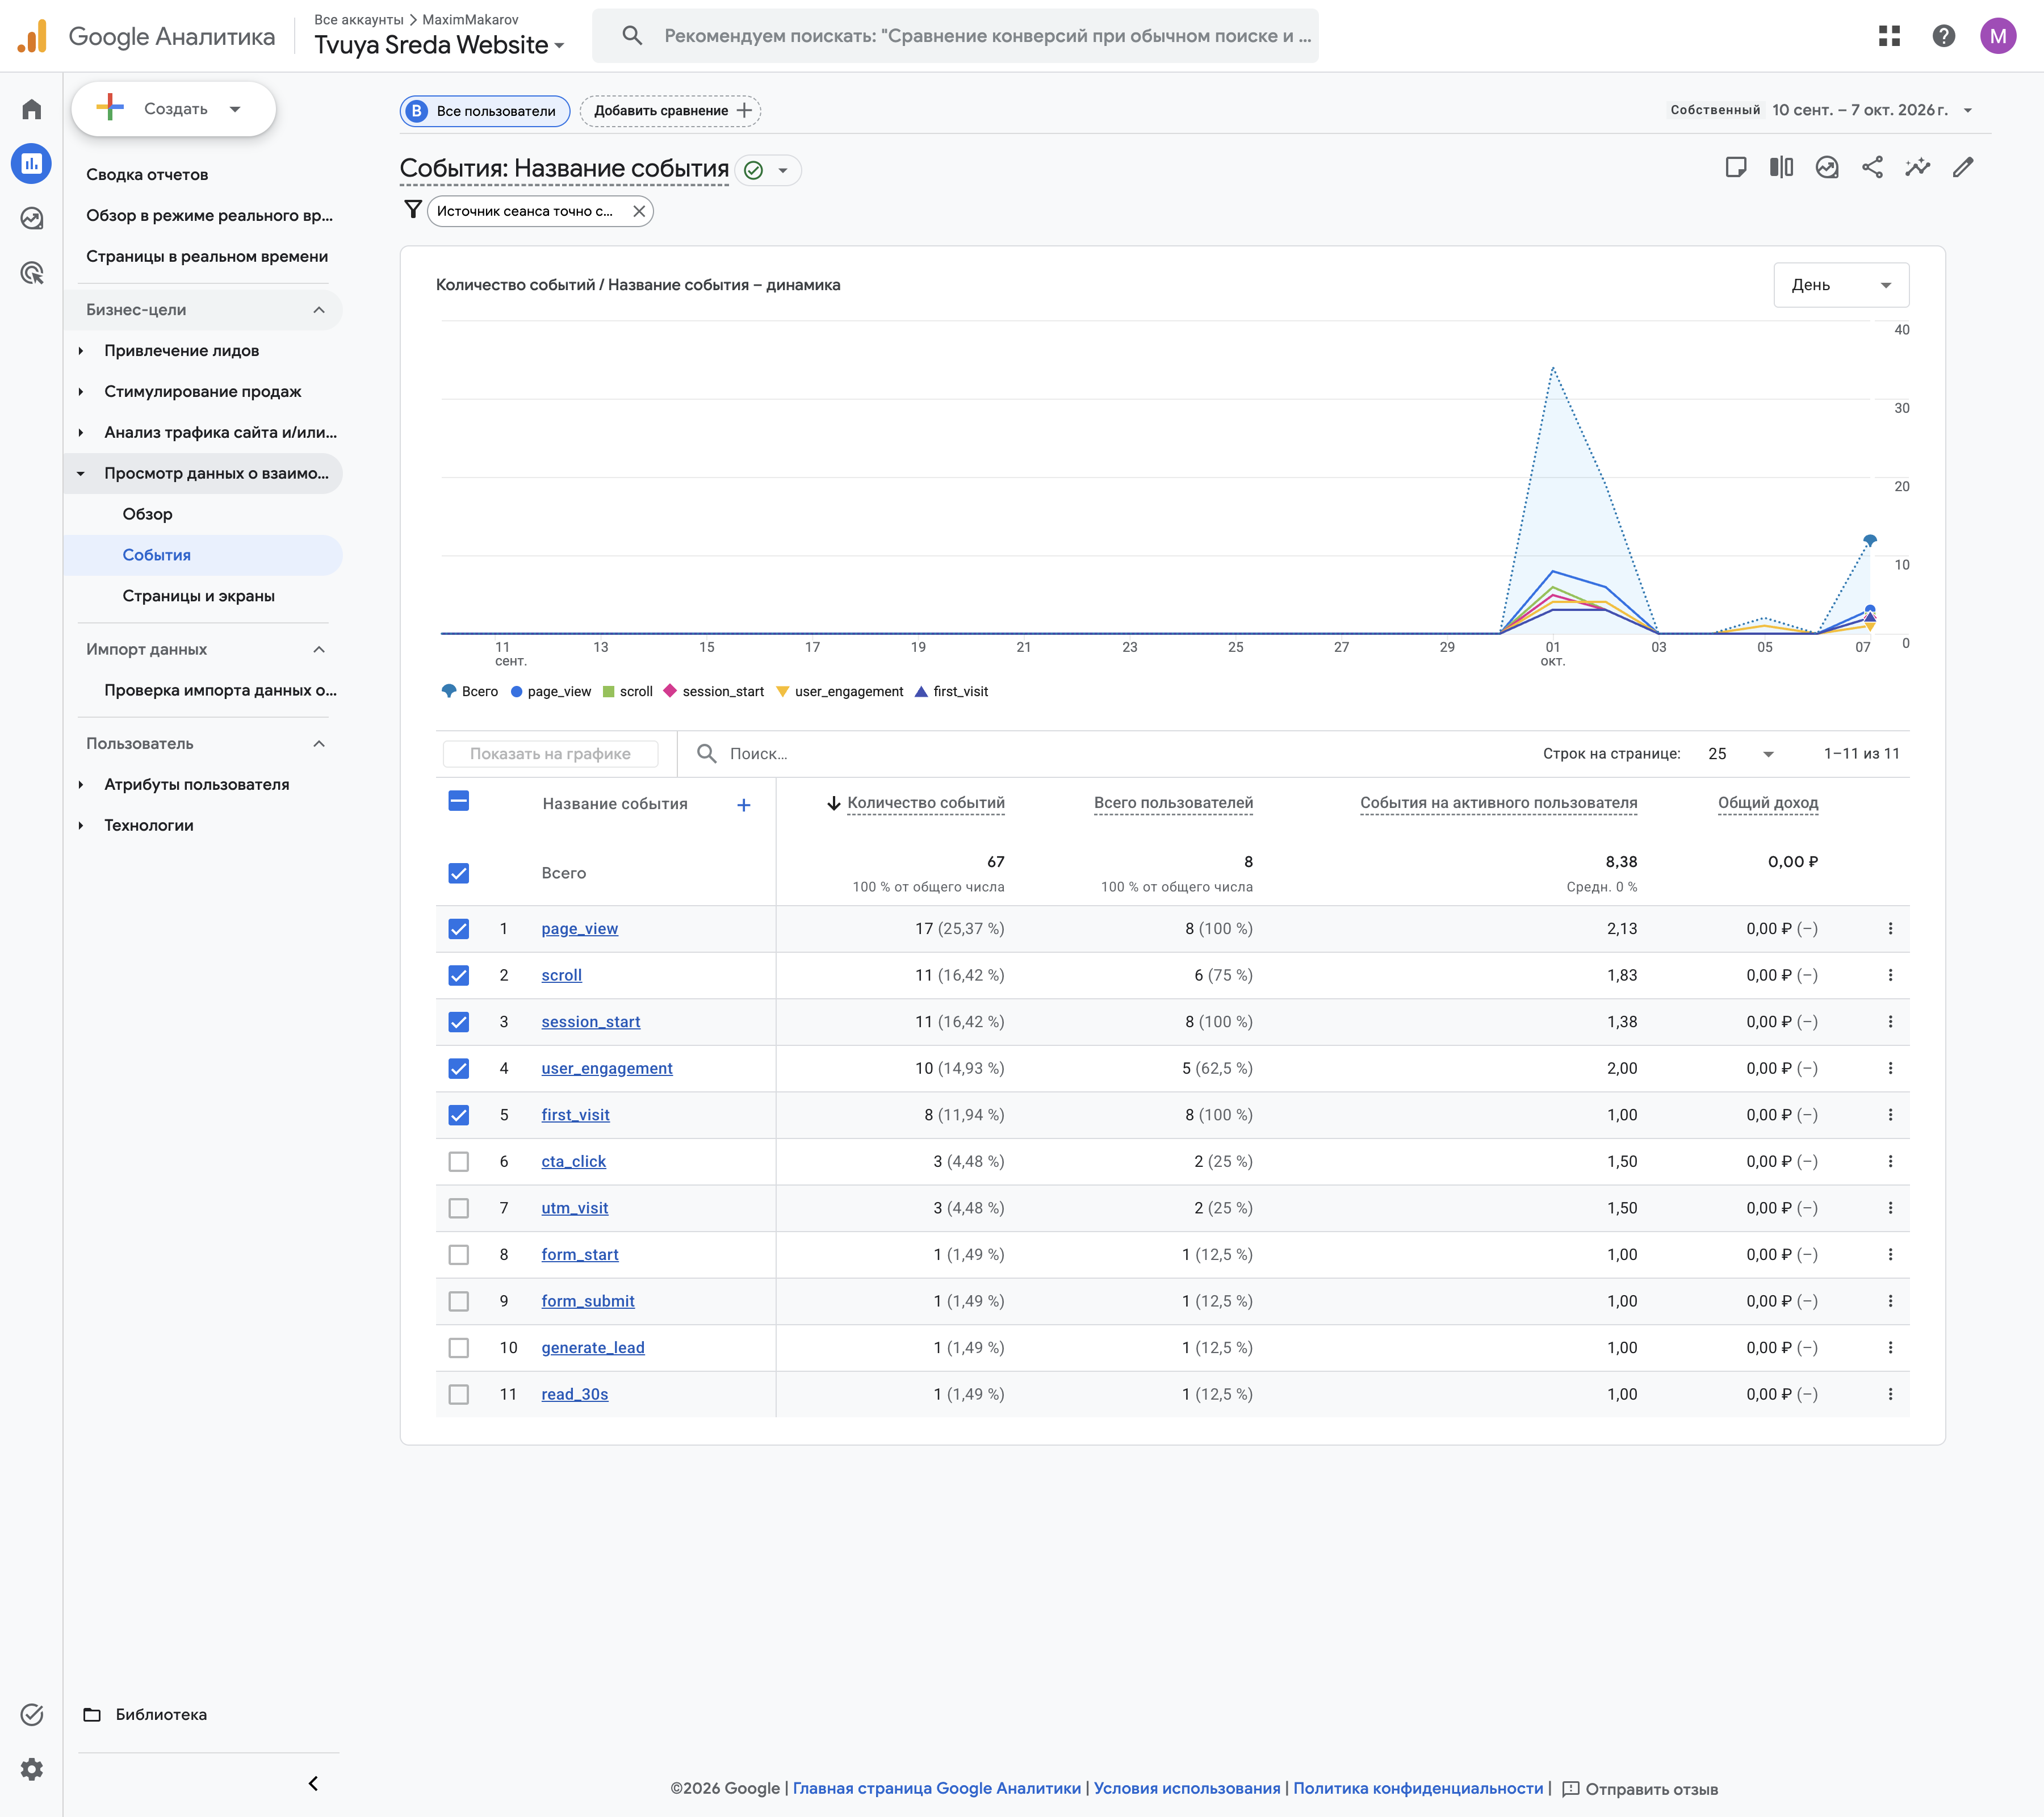Open the Help question mark icon

[x=1943, y=36]
